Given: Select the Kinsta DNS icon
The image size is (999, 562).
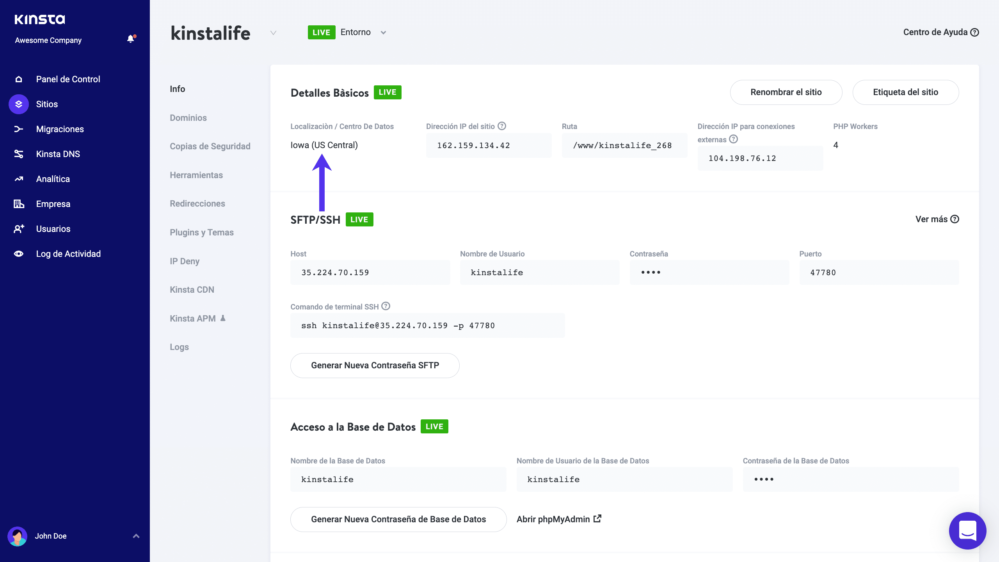Looking at the screenshot, I should [x=18, y=154].
